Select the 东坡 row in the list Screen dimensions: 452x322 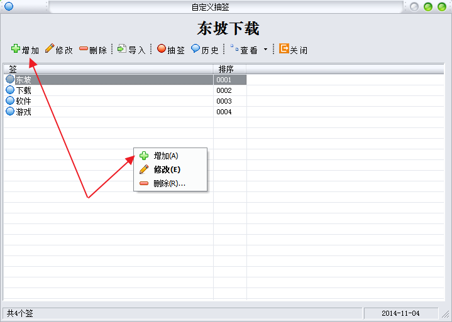pyautogui.click(x=125, y=80)
